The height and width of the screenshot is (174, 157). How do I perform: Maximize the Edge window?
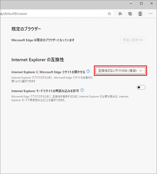pyautogui.click(x=141, y=3)
